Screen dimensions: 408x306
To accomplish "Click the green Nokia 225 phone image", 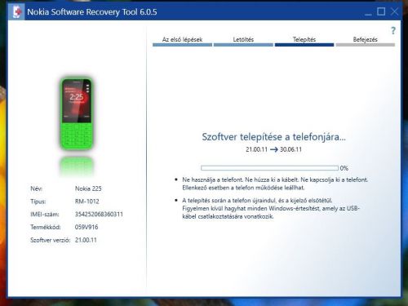I will point(77,113).
